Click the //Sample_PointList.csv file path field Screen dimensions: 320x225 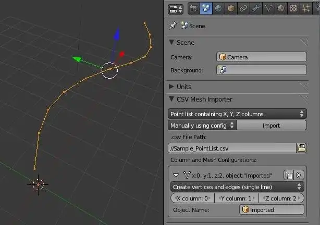click(x=232, y=148)
